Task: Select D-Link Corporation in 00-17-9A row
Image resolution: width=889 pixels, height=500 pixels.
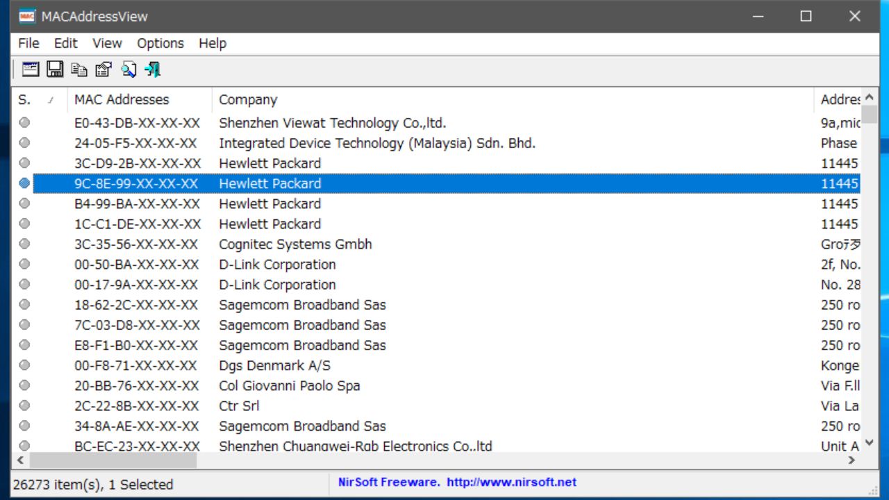Action: click(x=277, y=284)
